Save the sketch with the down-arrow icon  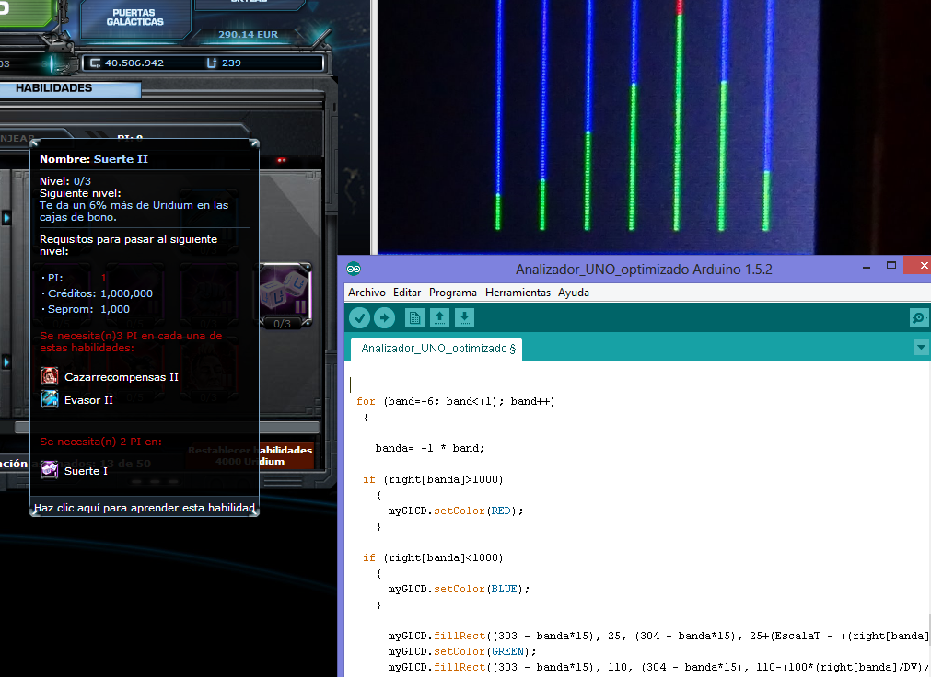(x=464, y=318)
